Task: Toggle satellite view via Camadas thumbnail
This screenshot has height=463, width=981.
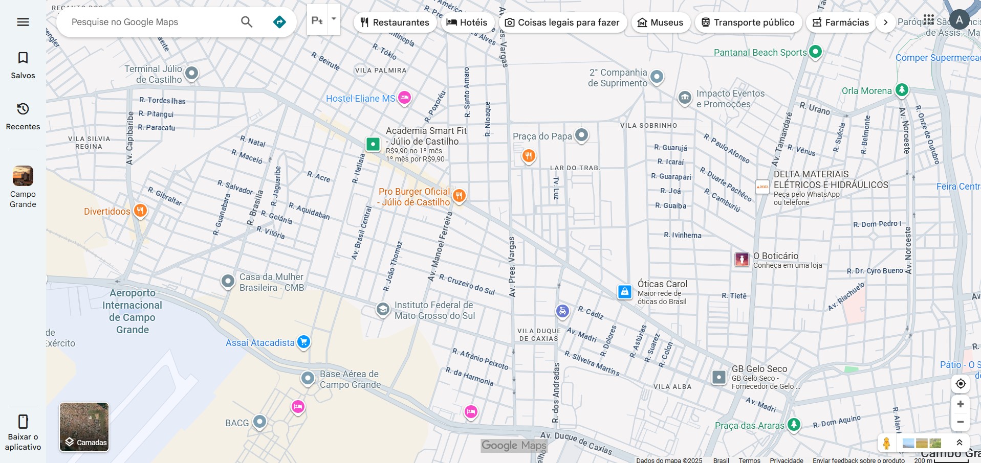Action: tap(84, 427)
